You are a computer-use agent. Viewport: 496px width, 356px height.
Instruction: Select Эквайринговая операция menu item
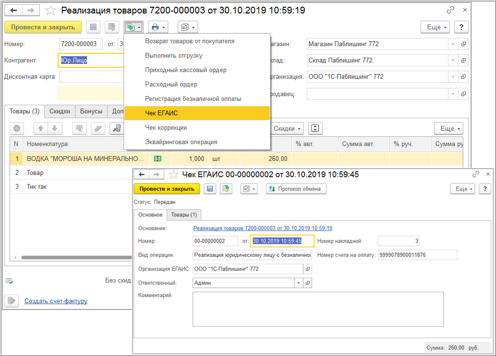pyautogui.click(x=197, y=142)
